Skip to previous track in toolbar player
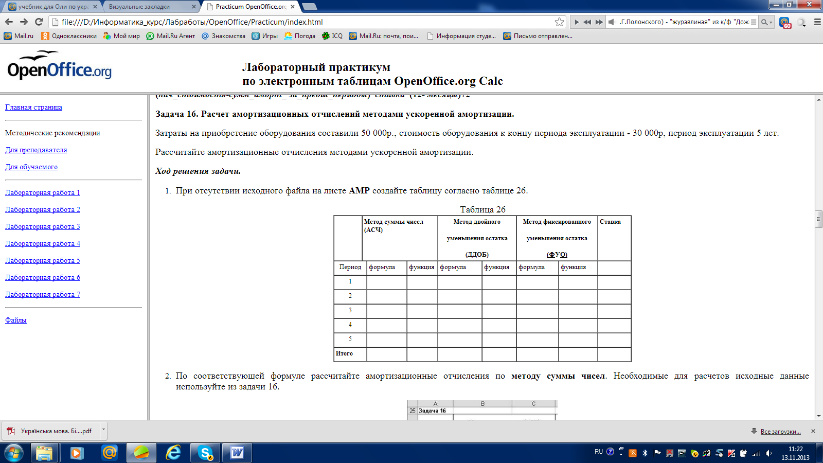Image resolution: width=823 pixels, height=463 pixels. click(587, 22)
